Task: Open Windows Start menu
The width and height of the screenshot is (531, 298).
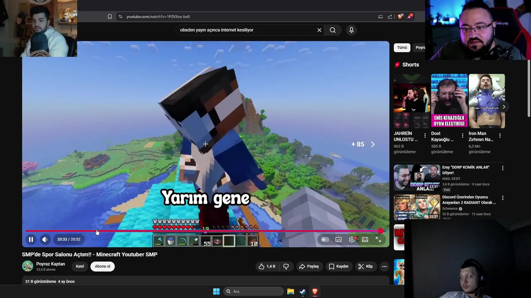Action: coord(216,291)
